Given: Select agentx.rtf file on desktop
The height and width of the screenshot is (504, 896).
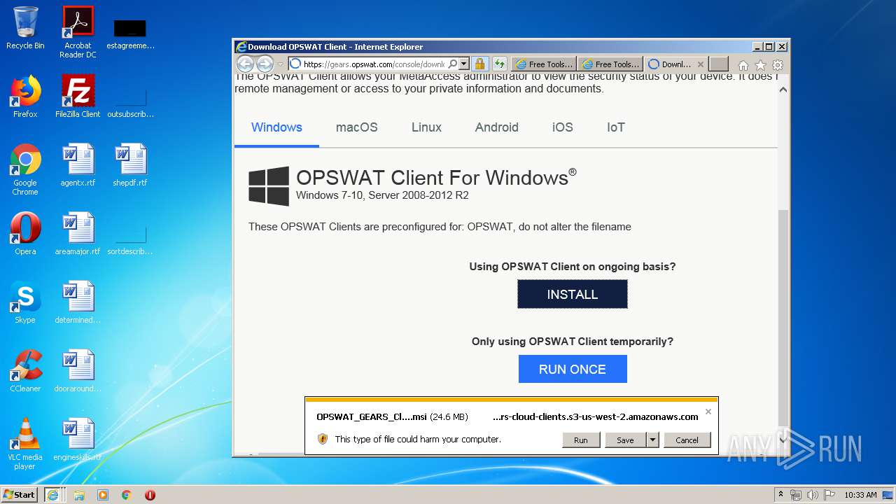Looking at the screenshot, I should (x=78, y=165).
